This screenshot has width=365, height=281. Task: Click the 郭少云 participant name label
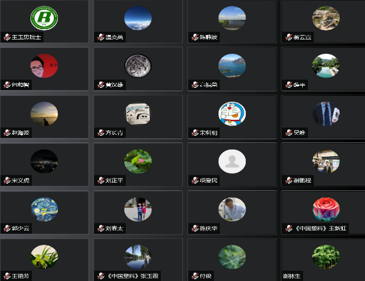[20, 229]
